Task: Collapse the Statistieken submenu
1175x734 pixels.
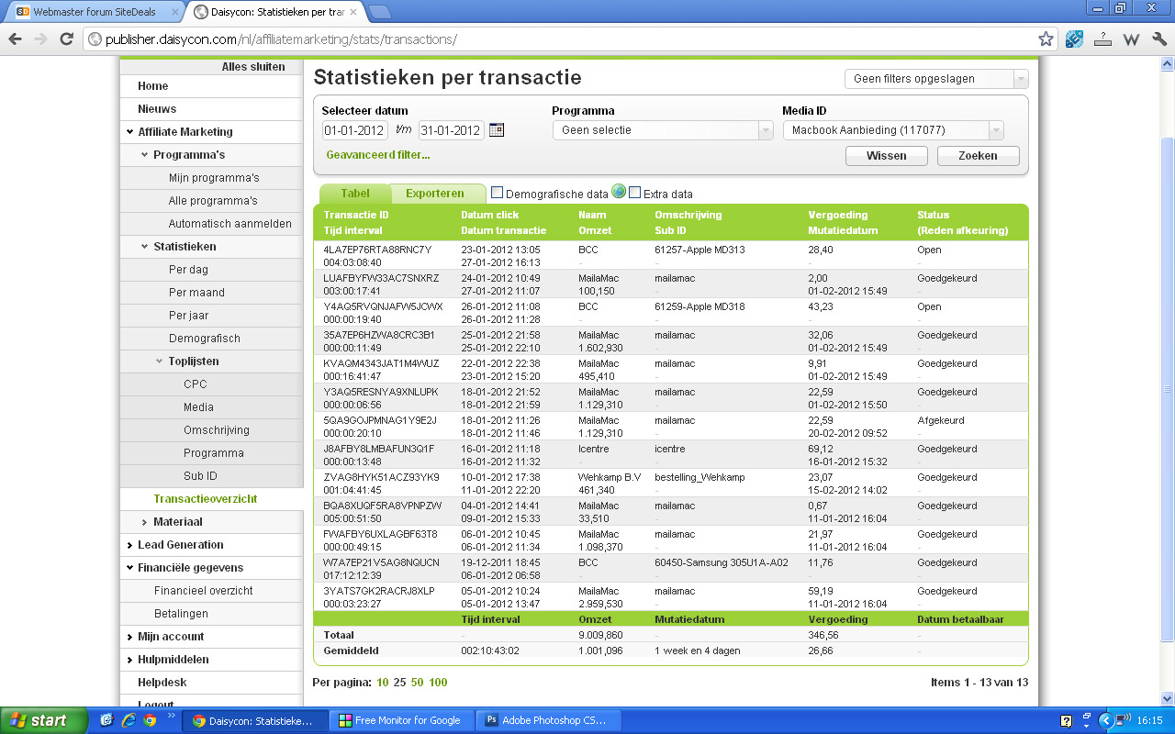Action: click(x=145, y=247)
